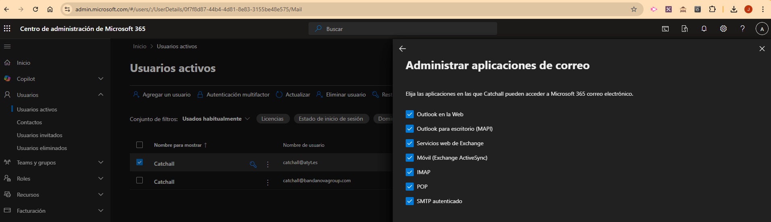The width and height of the screenshot is (771, 222).
Task: Expand the Copilot menu chevron
Action: pyautogui.click(x=101, y=79)
